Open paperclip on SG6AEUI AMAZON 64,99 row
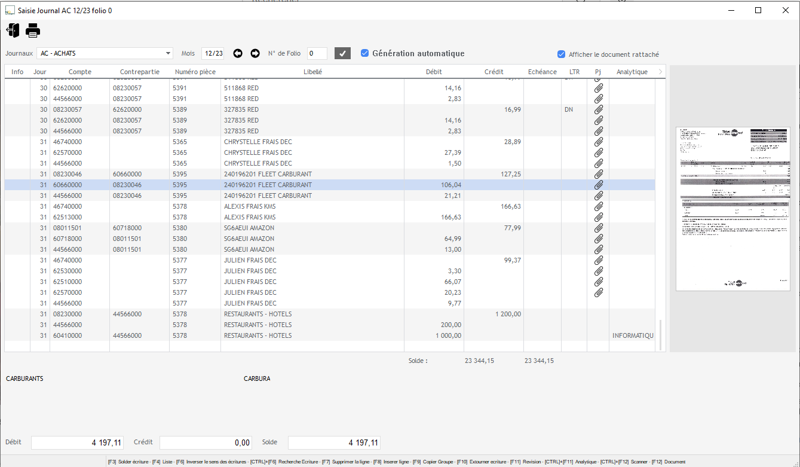This screenshot has height=467, width=800. [599, 239]
